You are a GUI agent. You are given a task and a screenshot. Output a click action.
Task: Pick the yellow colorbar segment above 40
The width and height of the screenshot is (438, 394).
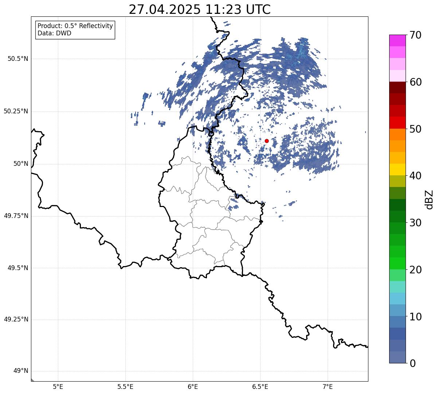(x=397, y=169)
